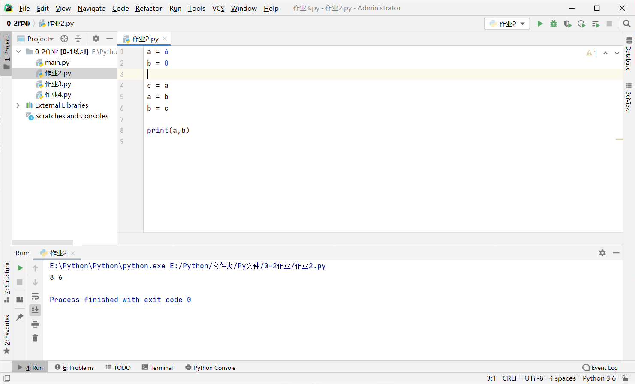635x384 pixels.
Task: Toggle scroll to end in Run console
Action: (x=35, y=310)
